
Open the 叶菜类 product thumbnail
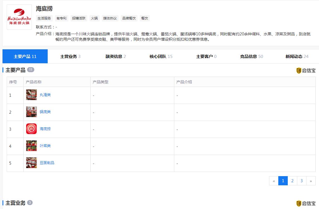(x=31, y=146)
